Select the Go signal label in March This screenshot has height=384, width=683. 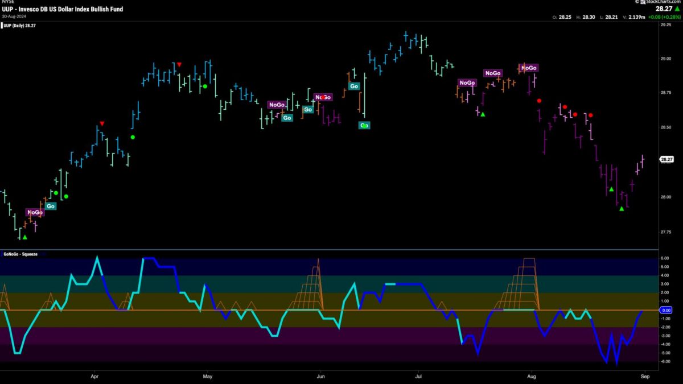pos(51,206)
